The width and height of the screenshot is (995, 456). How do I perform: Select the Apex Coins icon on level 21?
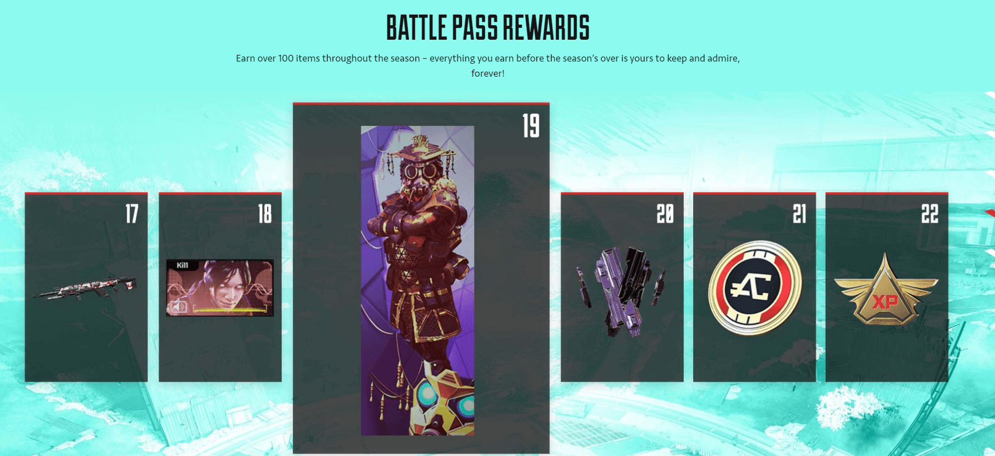pyautogui.click(x=754, y=288)
